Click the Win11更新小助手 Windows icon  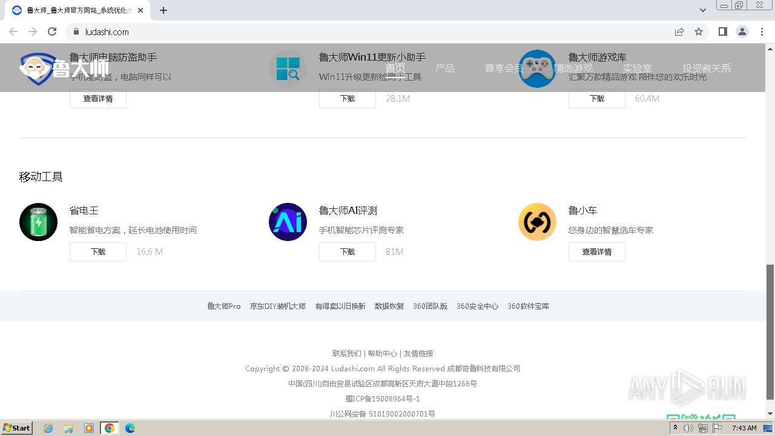tap(288, 68)
